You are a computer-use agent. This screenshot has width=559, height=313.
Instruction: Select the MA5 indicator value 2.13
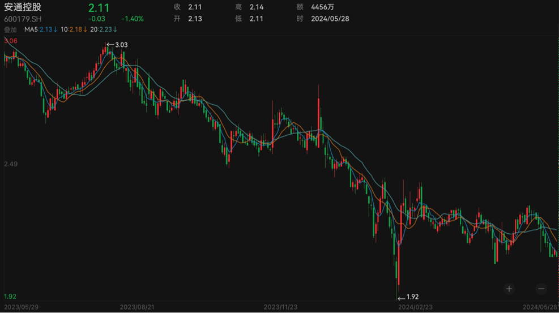coord(46,29)
